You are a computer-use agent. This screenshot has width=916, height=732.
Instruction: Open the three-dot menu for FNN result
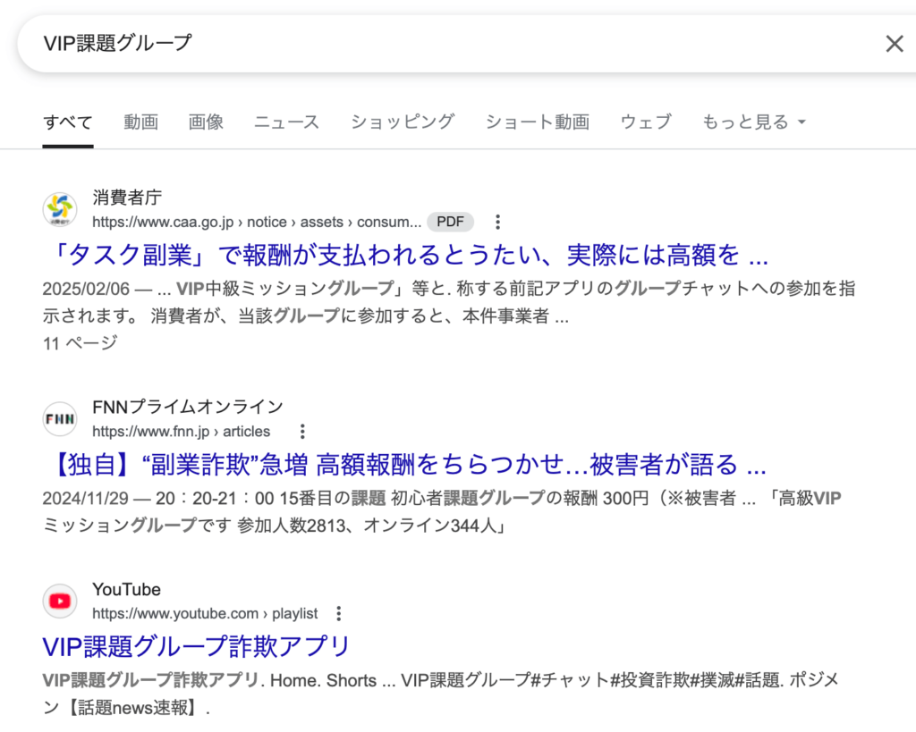pyautogui.click(x=302, y=432)
